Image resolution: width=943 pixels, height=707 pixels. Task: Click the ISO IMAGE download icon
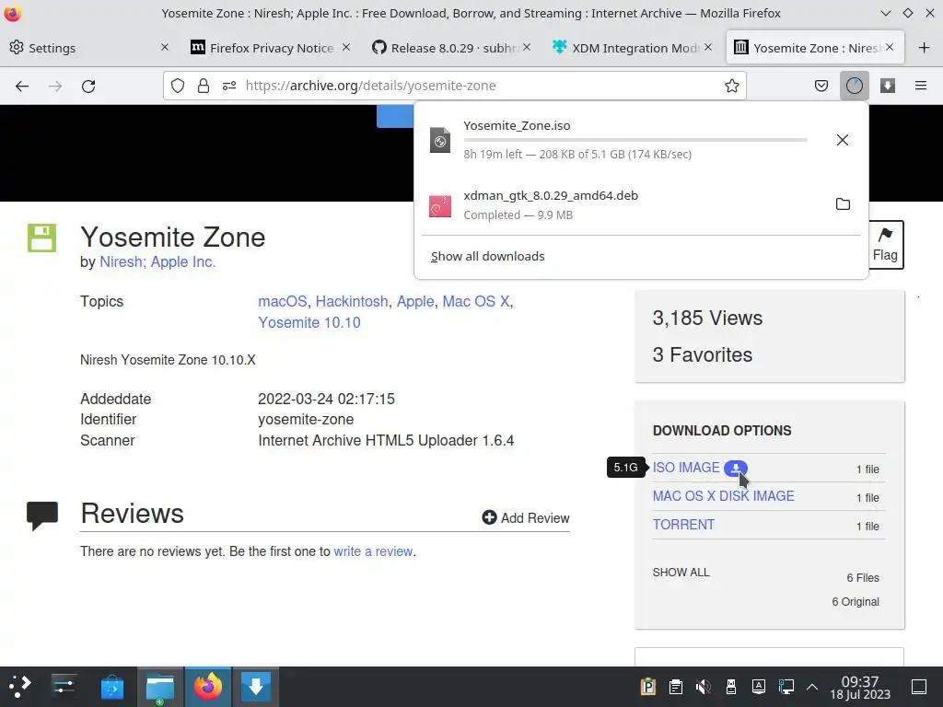pos(736,468)
